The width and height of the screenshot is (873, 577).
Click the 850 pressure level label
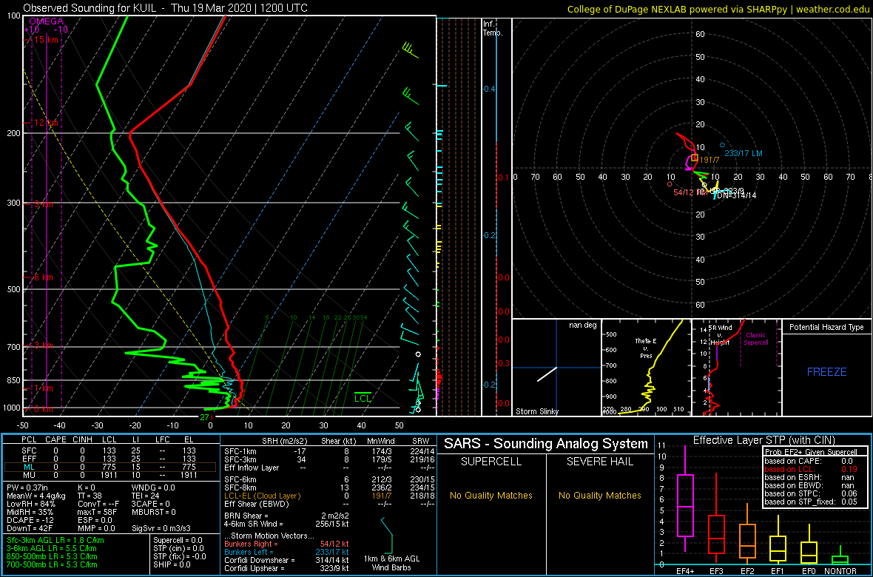pos(13,380)
